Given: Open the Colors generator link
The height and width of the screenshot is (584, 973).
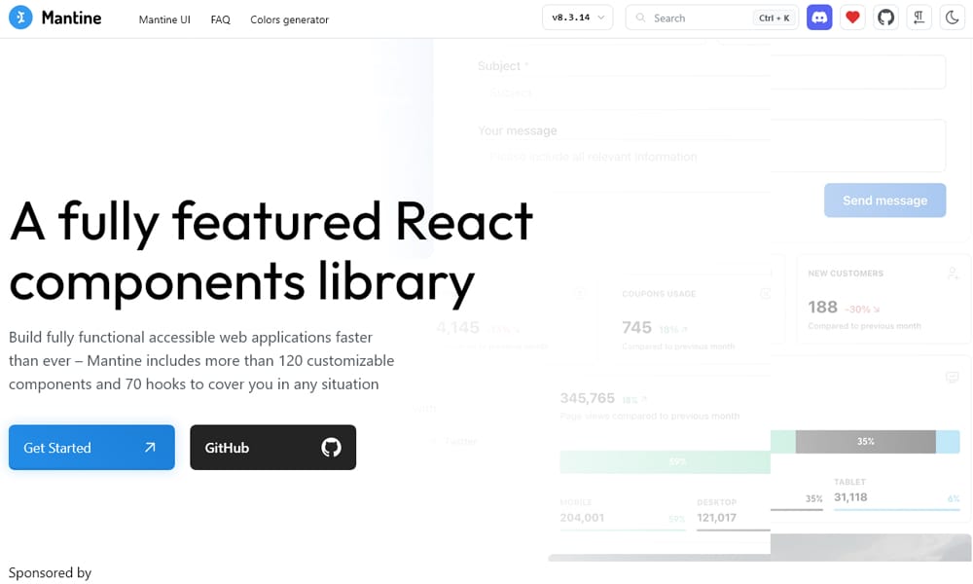Looking at the screenshot, I should click(289, 19).
